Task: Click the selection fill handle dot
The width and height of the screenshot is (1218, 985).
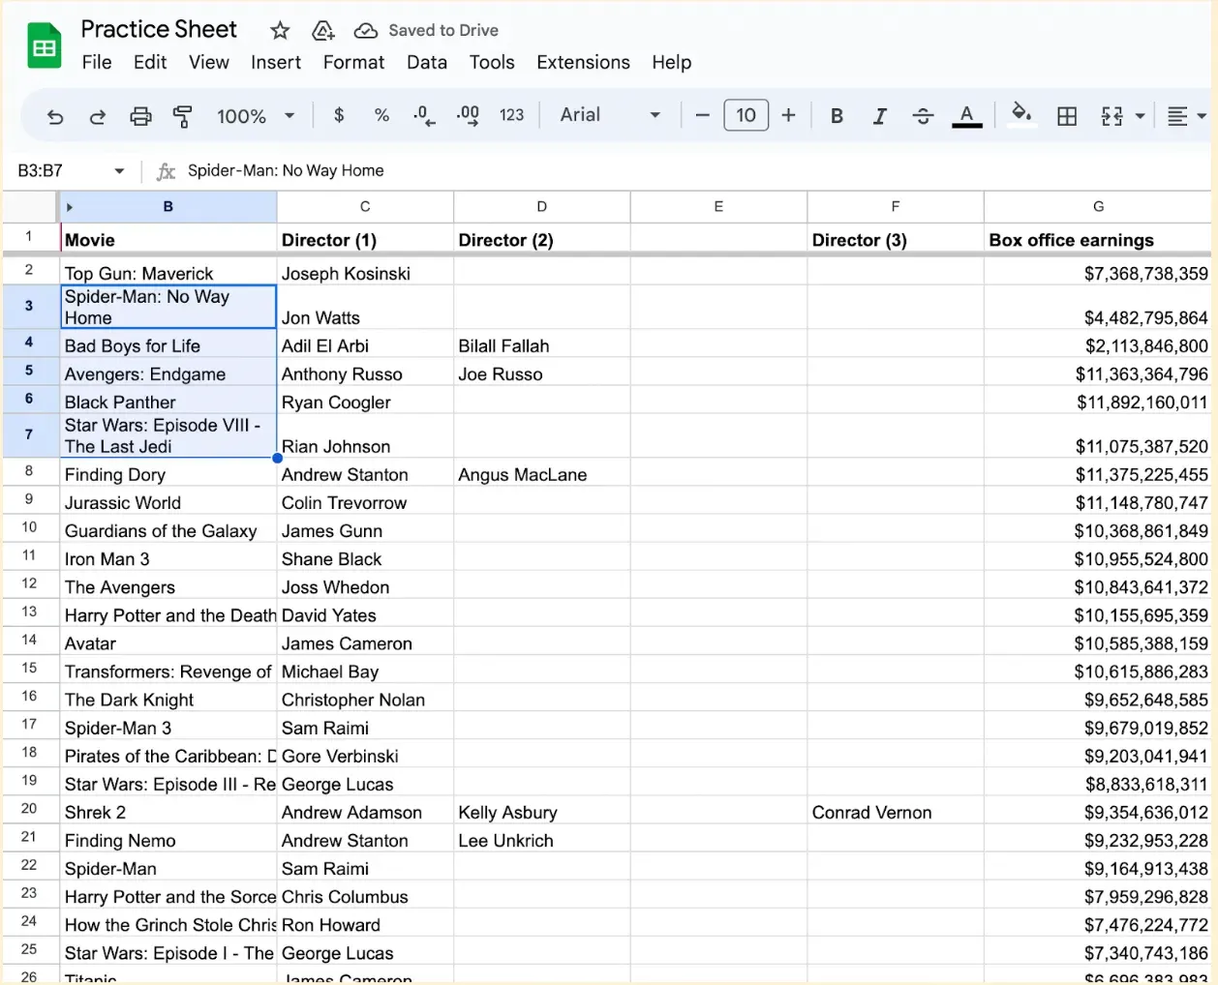Action: coord(277,459)
